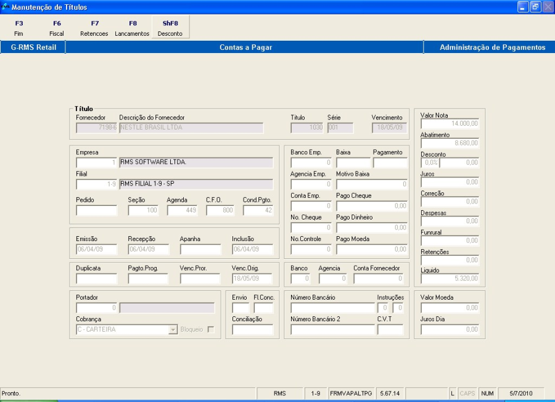Focus the Duplicata field
This screenshot has width=555, height=402.
pyautogui.click(x=96, y=279)
